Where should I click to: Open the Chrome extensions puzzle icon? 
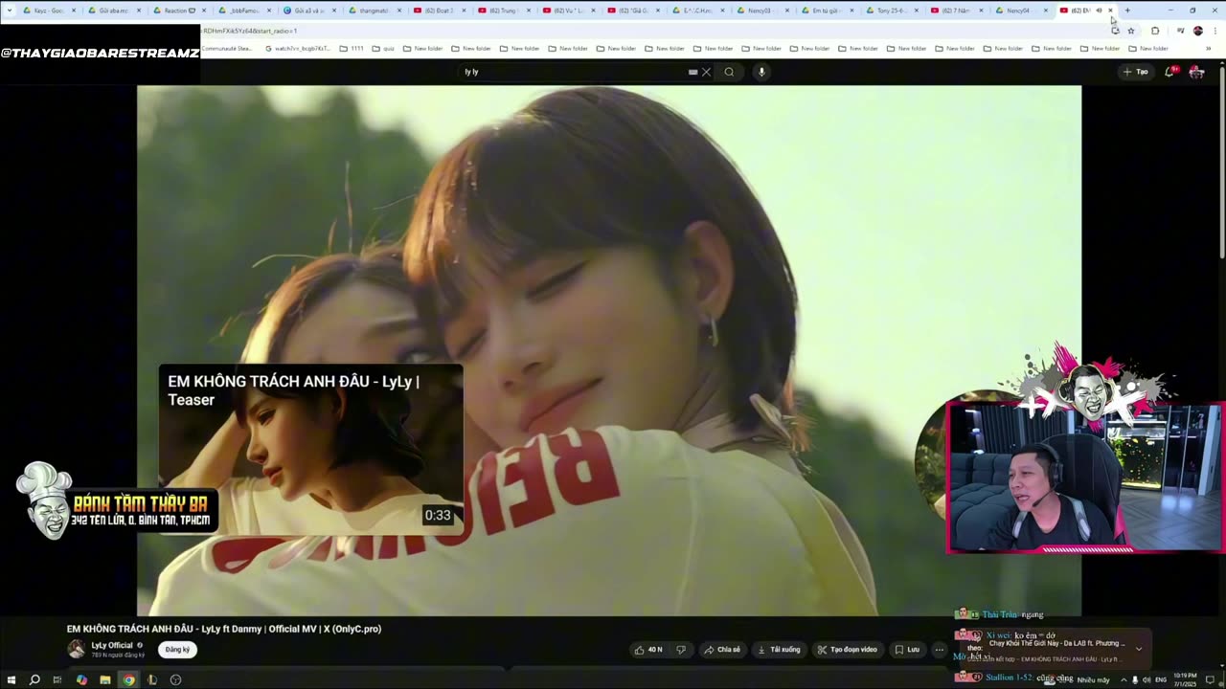pyautogui.click(x=1154, y=31)
